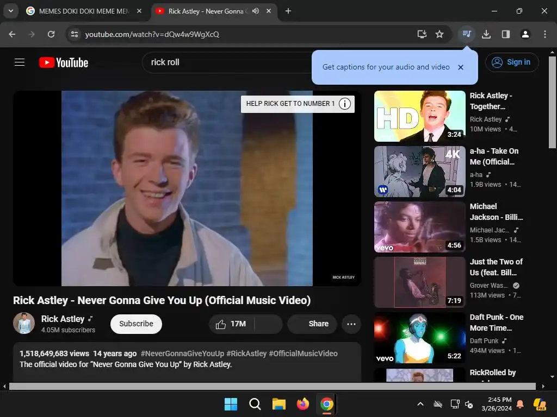The image size is (557, 417).
Task: Show hidden system tray icons
Action: click(420, 404)
